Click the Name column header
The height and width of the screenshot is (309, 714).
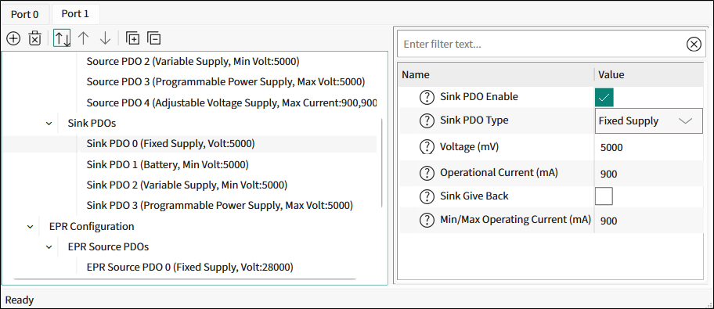415,74
